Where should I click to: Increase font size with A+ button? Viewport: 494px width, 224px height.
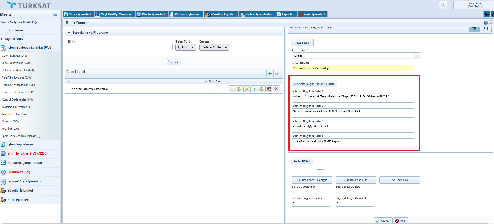point(486,14)
